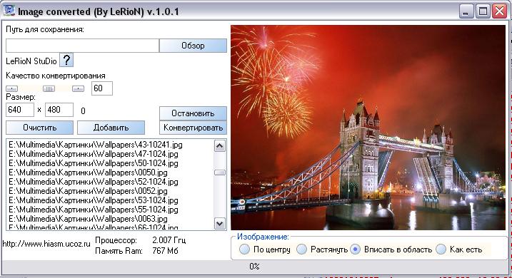Click the file list scroll down arrow

tap(220, 224)
